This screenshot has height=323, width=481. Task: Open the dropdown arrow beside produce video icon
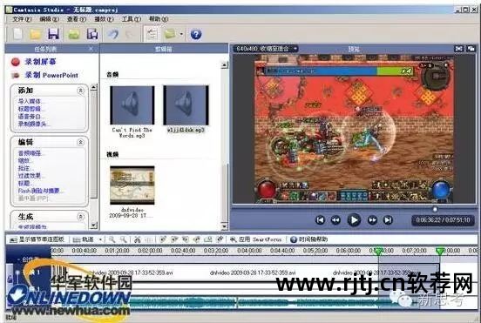pos(181,34)
